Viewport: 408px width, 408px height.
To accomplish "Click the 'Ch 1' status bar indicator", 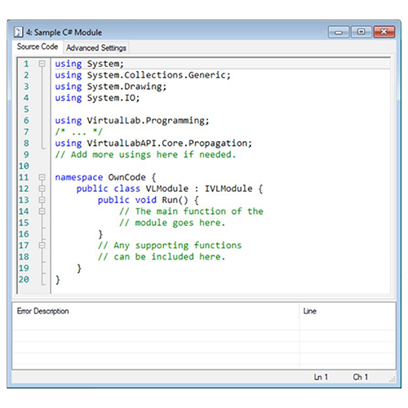I will (361, 377).
